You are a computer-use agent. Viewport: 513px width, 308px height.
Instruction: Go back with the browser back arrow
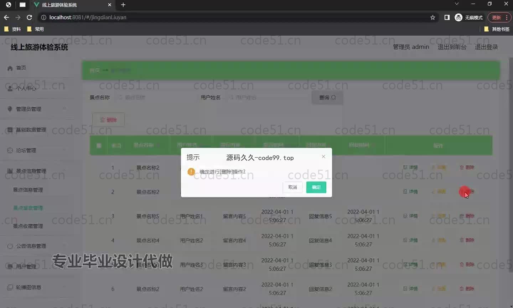(x=6, y=17)
